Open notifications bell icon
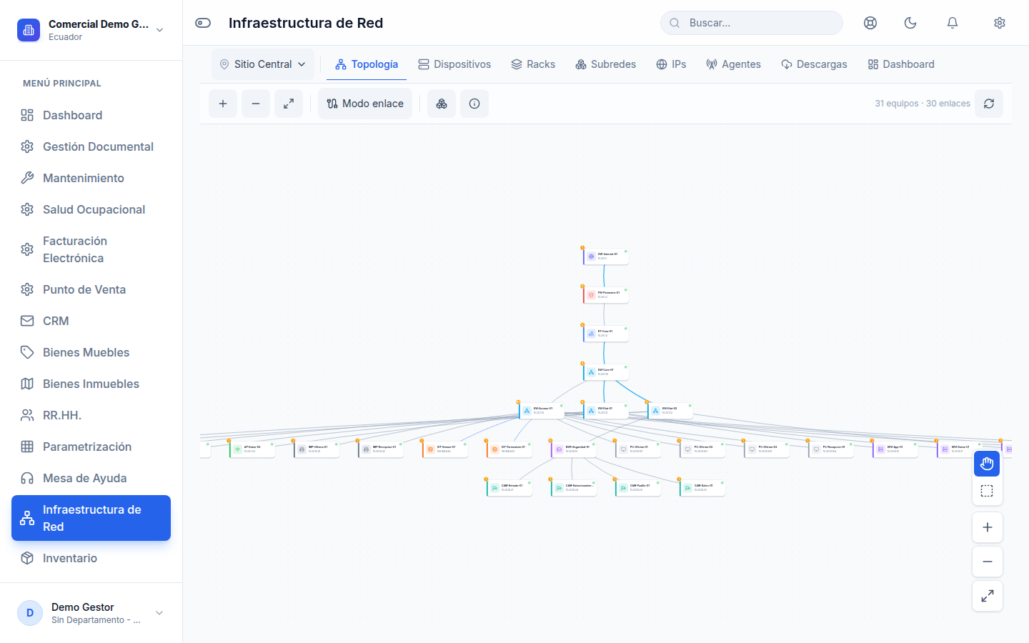The width and height of the screenshot is (1029, 643). point(953,23)
